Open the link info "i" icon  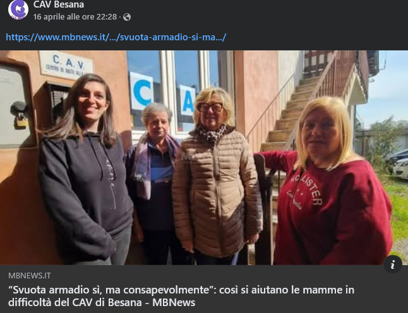(x=393, y=265)
